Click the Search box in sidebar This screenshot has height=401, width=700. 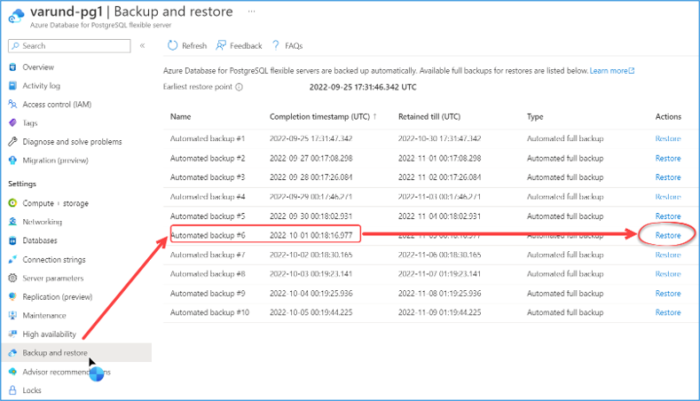(x=69, y=46)
